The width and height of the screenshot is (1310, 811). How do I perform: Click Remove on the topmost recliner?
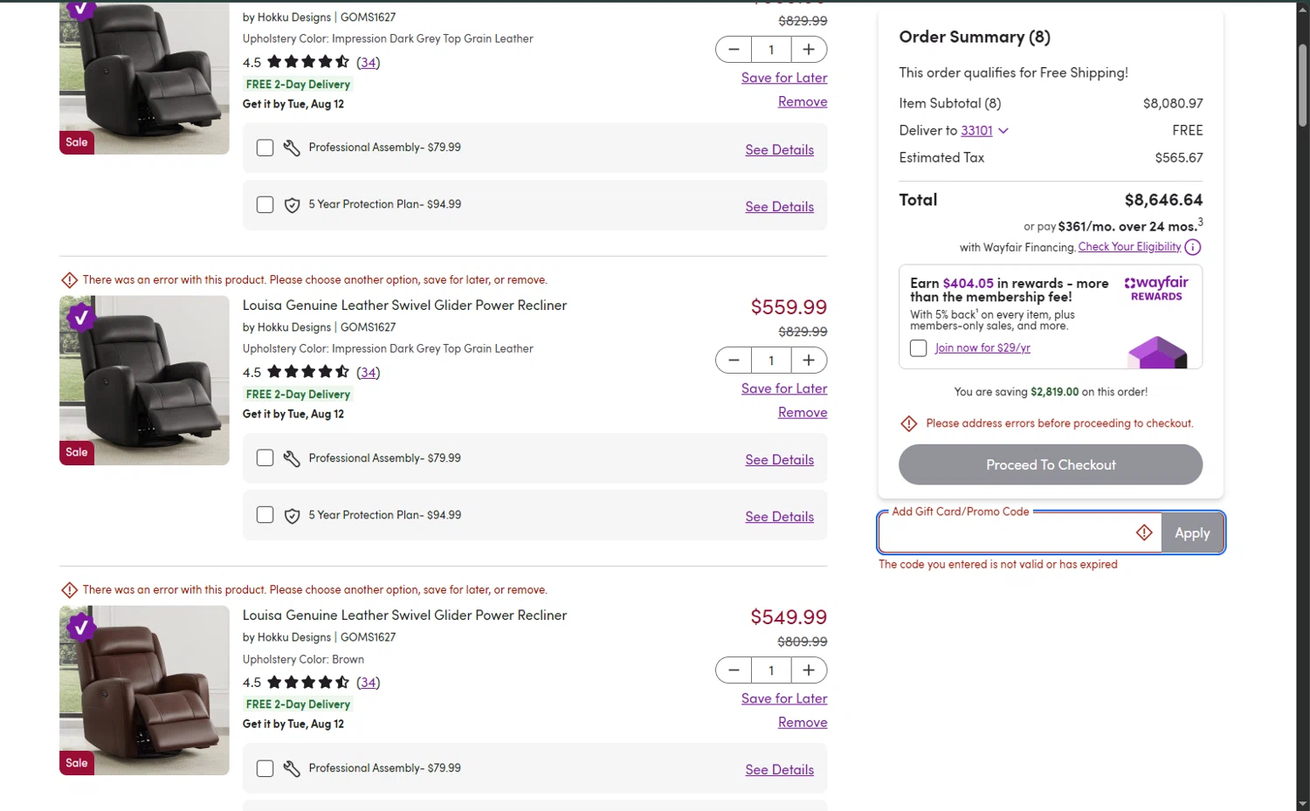tap(803, 101)
